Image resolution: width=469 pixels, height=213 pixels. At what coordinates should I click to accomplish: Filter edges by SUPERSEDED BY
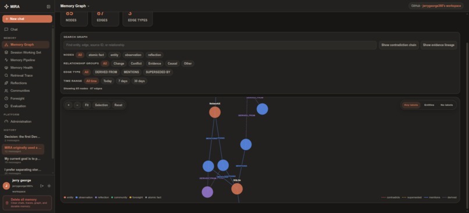[158, 72]
